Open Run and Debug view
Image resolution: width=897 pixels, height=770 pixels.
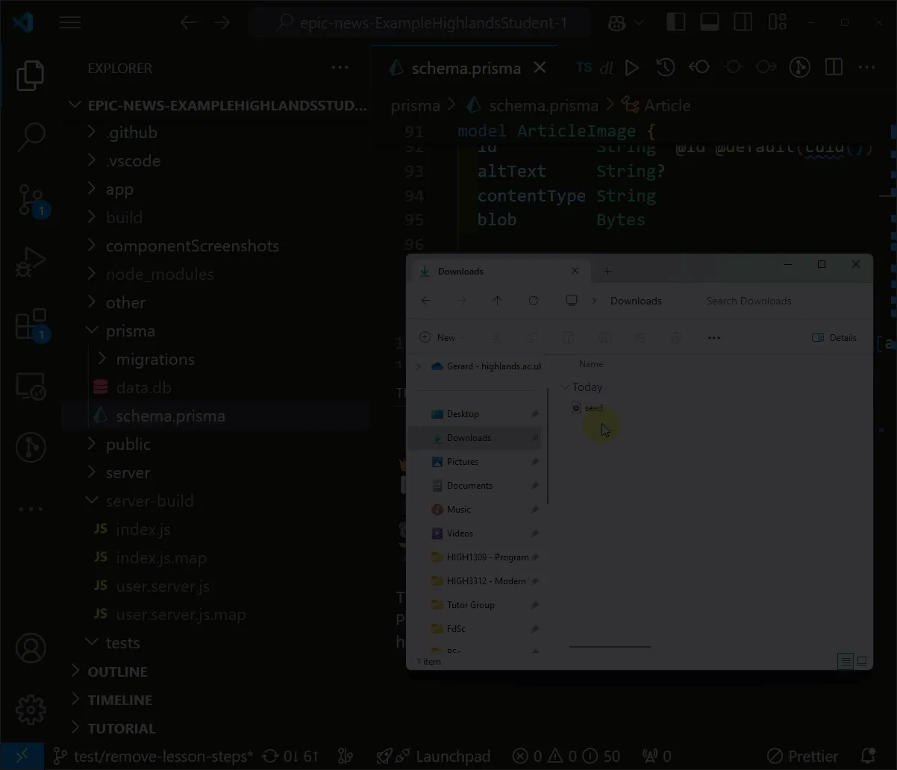[x=31, y=263]
